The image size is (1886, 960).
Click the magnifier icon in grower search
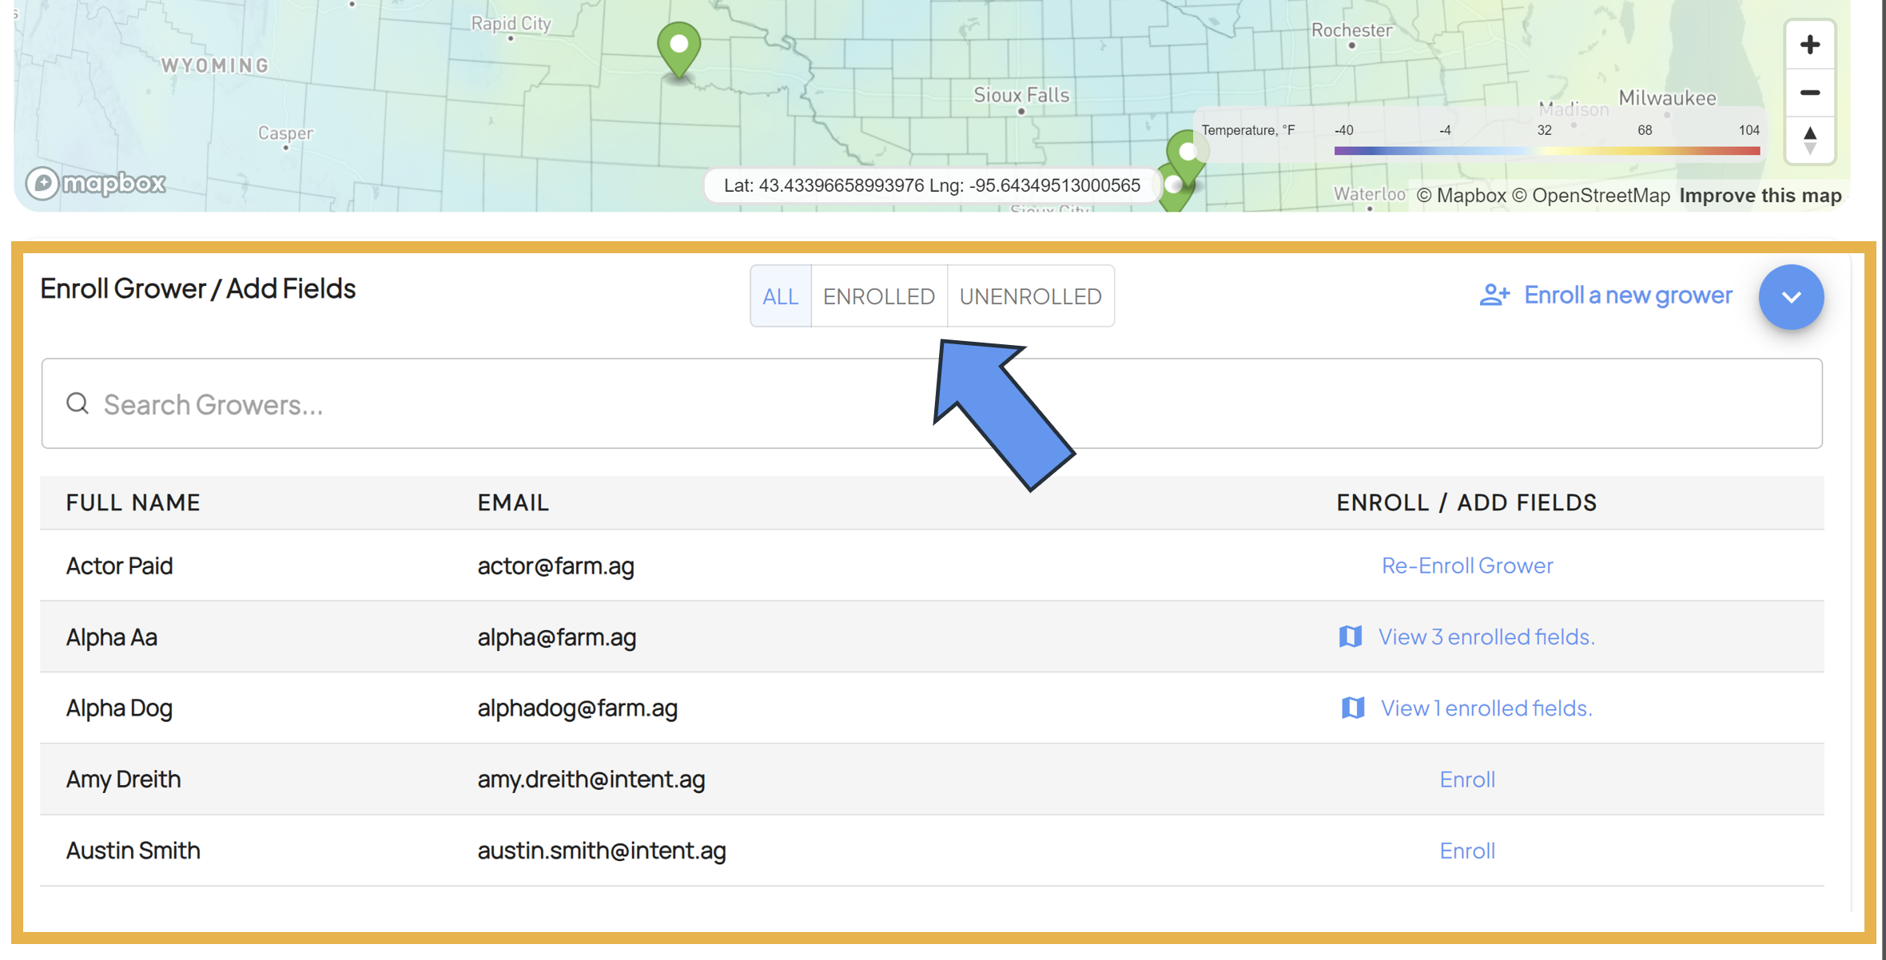[x=78, y=404]
